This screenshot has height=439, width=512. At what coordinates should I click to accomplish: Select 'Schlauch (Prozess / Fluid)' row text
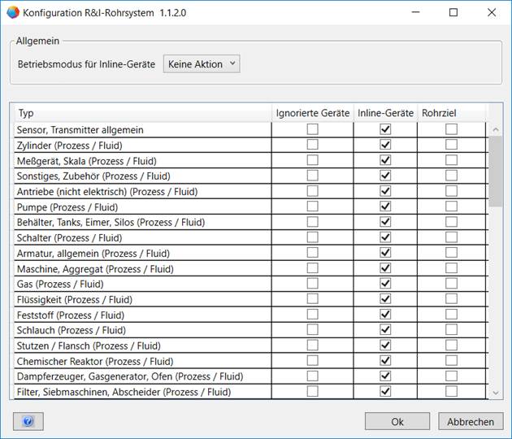coord(72,331)
